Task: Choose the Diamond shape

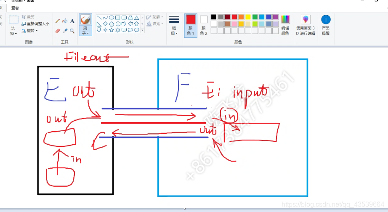Action: [105, 24]
